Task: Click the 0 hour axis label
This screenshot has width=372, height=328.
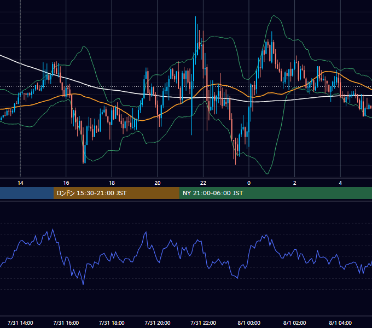Action: point(249,183)
